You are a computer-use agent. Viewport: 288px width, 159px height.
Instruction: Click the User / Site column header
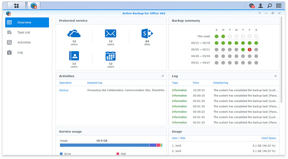coord(178,138)
